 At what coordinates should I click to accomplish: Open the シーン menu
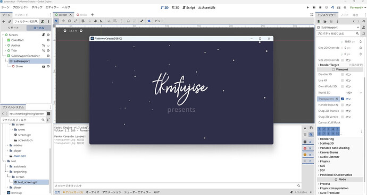(5, 7)
